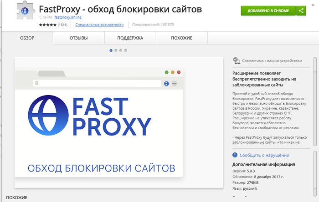
Task: Switch to the ОТЗЫВЫ tab
Action: tap(79, 38)
